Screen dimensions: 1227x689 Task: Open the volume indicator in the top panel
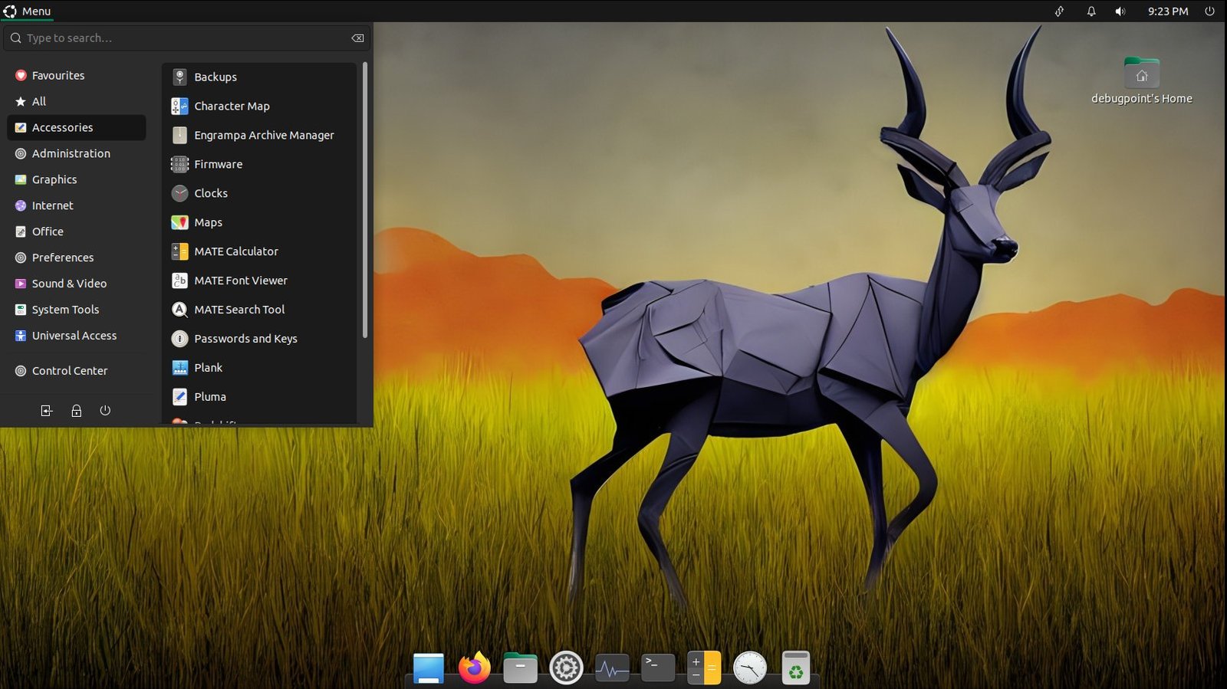(x=1120, y=11)
